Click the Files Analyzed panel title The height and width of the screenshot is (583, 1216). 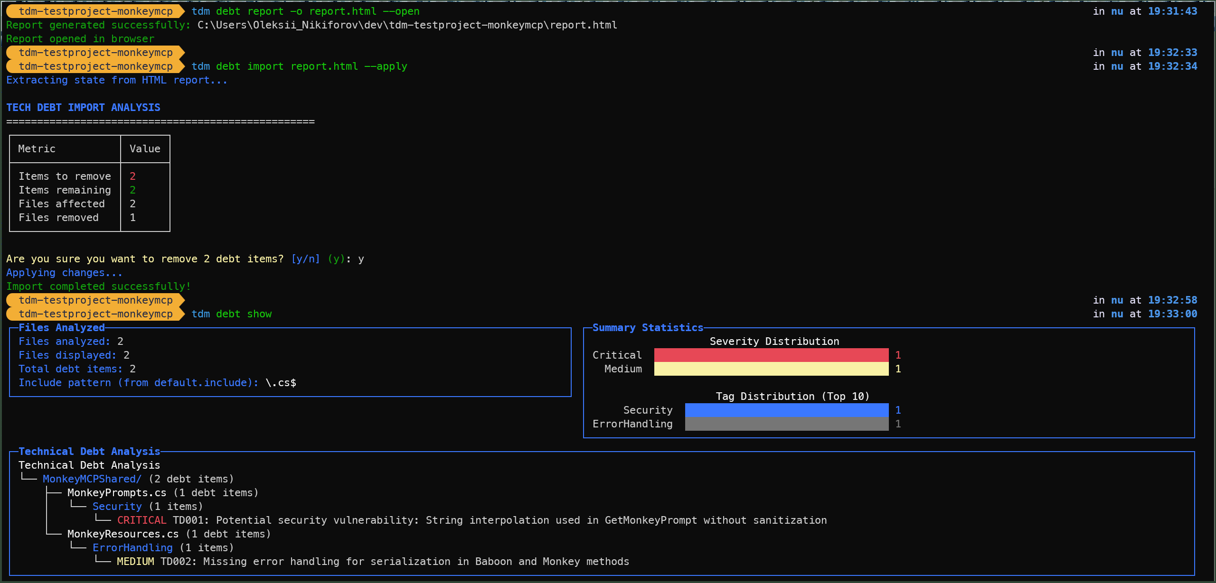tap(61, 328)
